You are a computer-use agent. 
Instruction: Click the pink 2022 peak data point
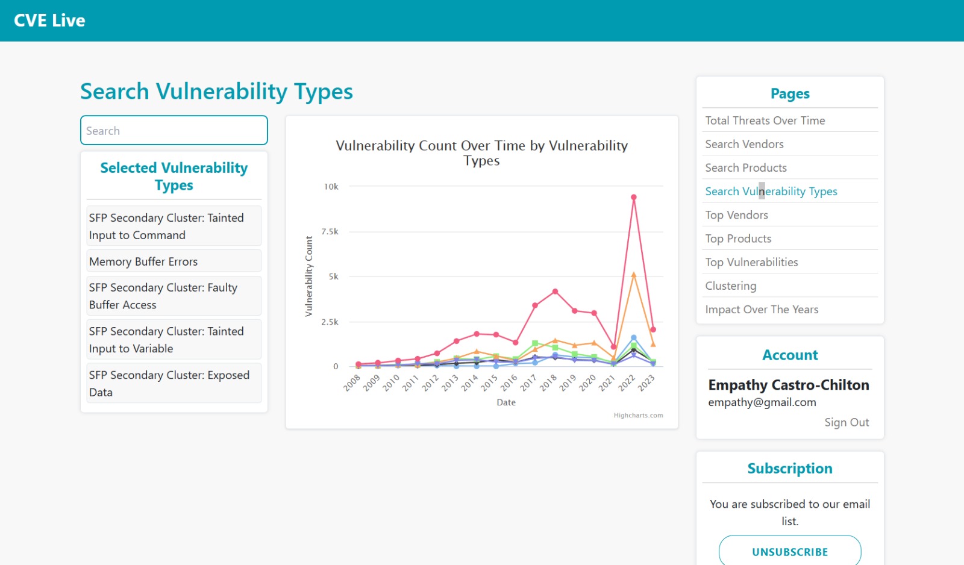pos(633,196)
